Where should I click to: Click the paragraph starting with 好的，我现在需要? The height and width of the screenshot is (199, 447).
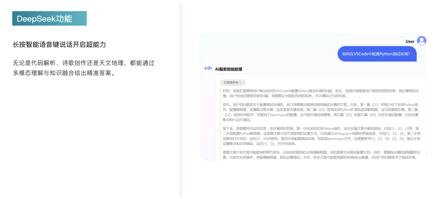[x=320, y=93]
